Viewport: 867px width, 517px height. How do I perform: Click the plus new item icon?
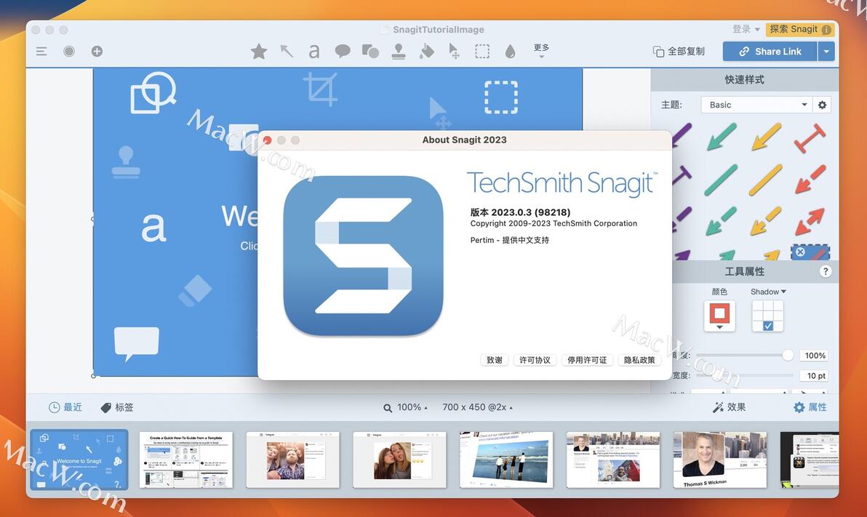tap(97, 52)
